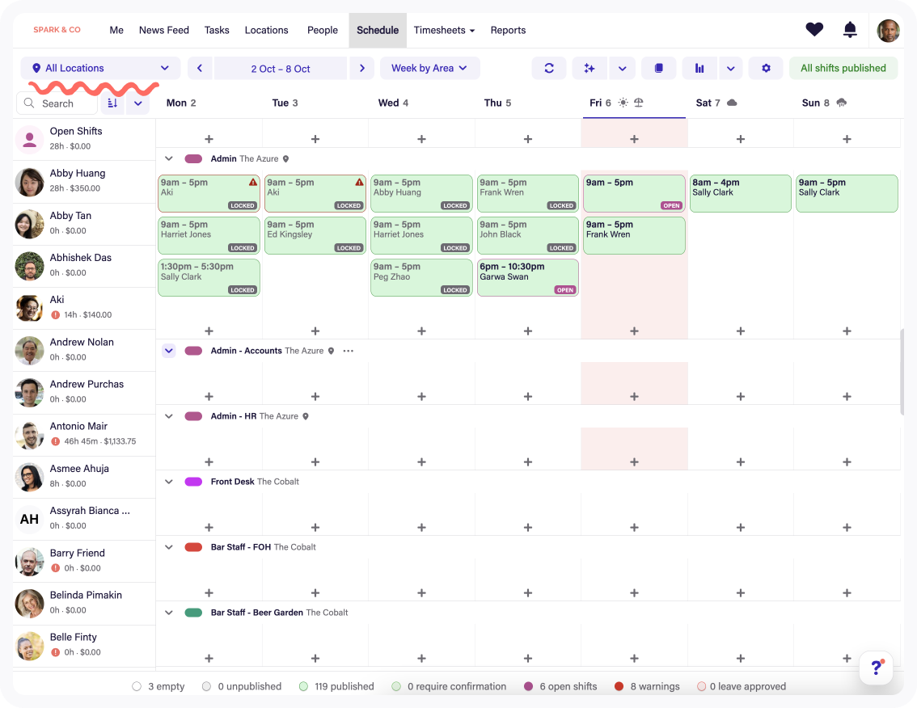
Task: Open the notifications bell
Action: point(850,30)
